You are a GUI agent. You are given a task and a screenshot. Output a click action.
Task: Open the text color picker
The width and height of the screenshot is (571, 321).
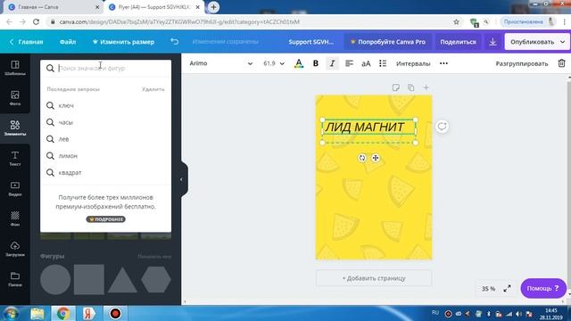pos(299,63)
